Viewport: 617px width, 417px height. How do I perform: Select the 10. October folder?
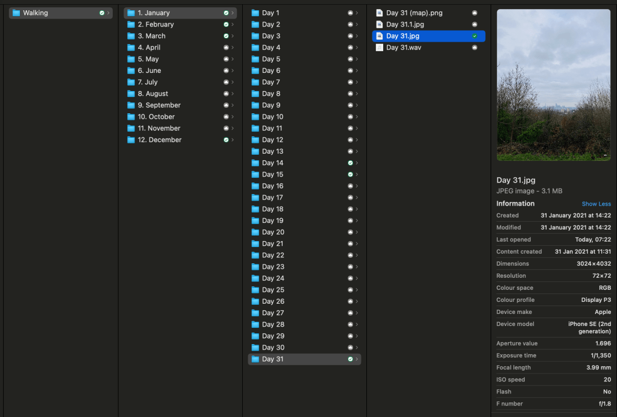[155, 117]
